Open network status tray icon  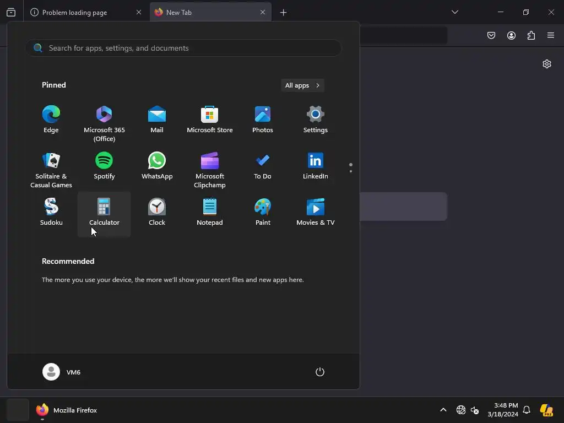click(461, 410)
